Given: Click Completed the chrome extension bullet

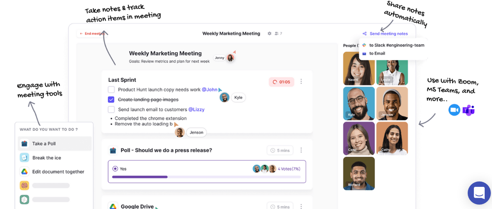Looking at the screenshot, I should coord(151,119).
